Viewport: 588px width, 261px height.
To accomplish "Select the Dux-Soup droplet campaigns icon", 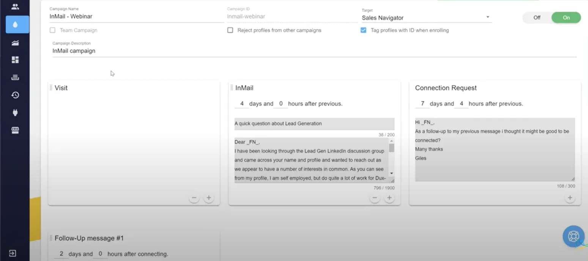I will 15,24.
